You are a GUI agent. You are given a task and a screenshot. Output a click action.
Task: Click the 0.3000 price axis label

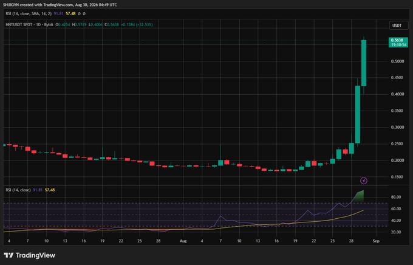397,128
